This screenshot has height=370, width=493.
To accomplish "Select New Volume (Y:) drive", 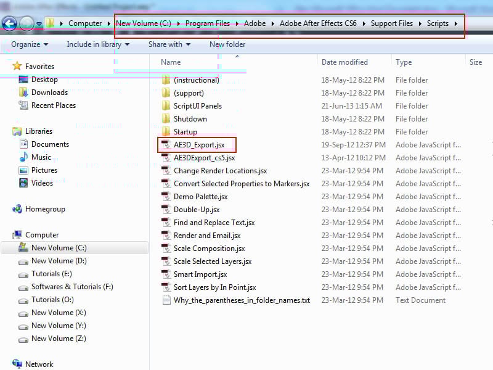I will [x=59, y=326].
